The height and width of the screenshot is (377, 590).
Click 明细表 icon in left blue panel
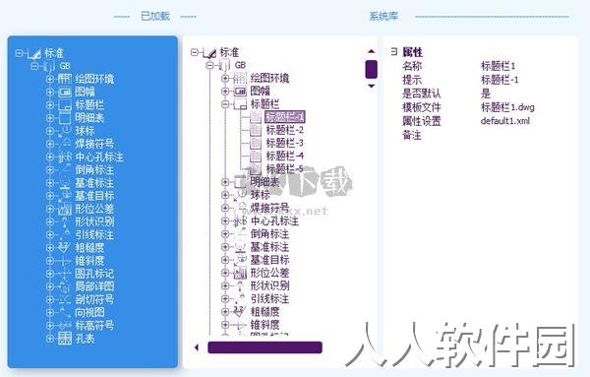pyautogui.click(x=65, y=118)
